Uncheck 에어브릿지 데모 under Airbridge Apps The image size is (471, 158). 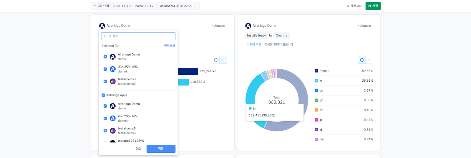[105, 119]
